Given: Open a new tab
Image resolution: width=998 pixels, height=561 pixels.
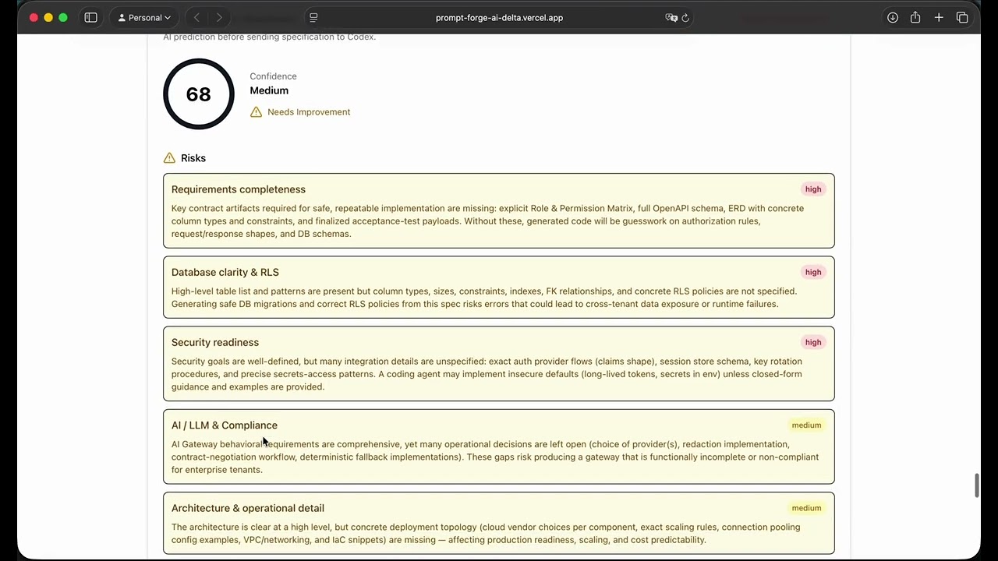Looking at the screenshot, I should click(939, 17).
